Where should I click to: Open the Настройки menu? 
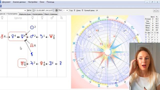(x=33, y=2)
